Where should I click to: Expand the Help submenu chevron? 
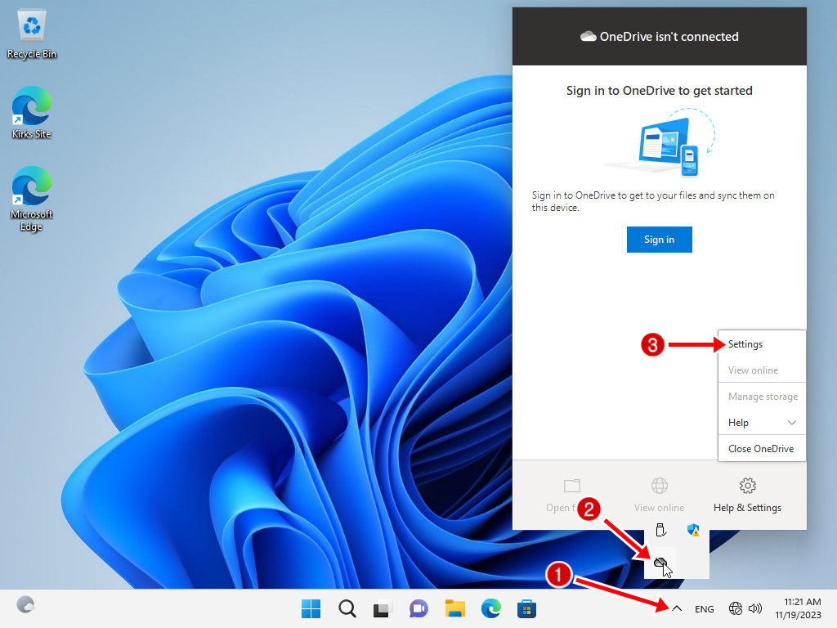coord(792,423)
